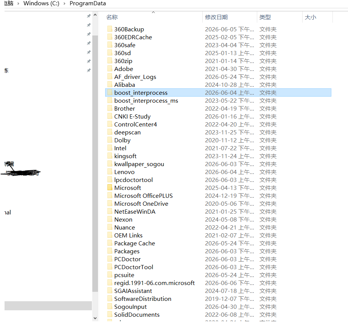Screen dimensions: 348x322
Task: Click the Lenovo folder icon
Action: click(x=110, y=172)
